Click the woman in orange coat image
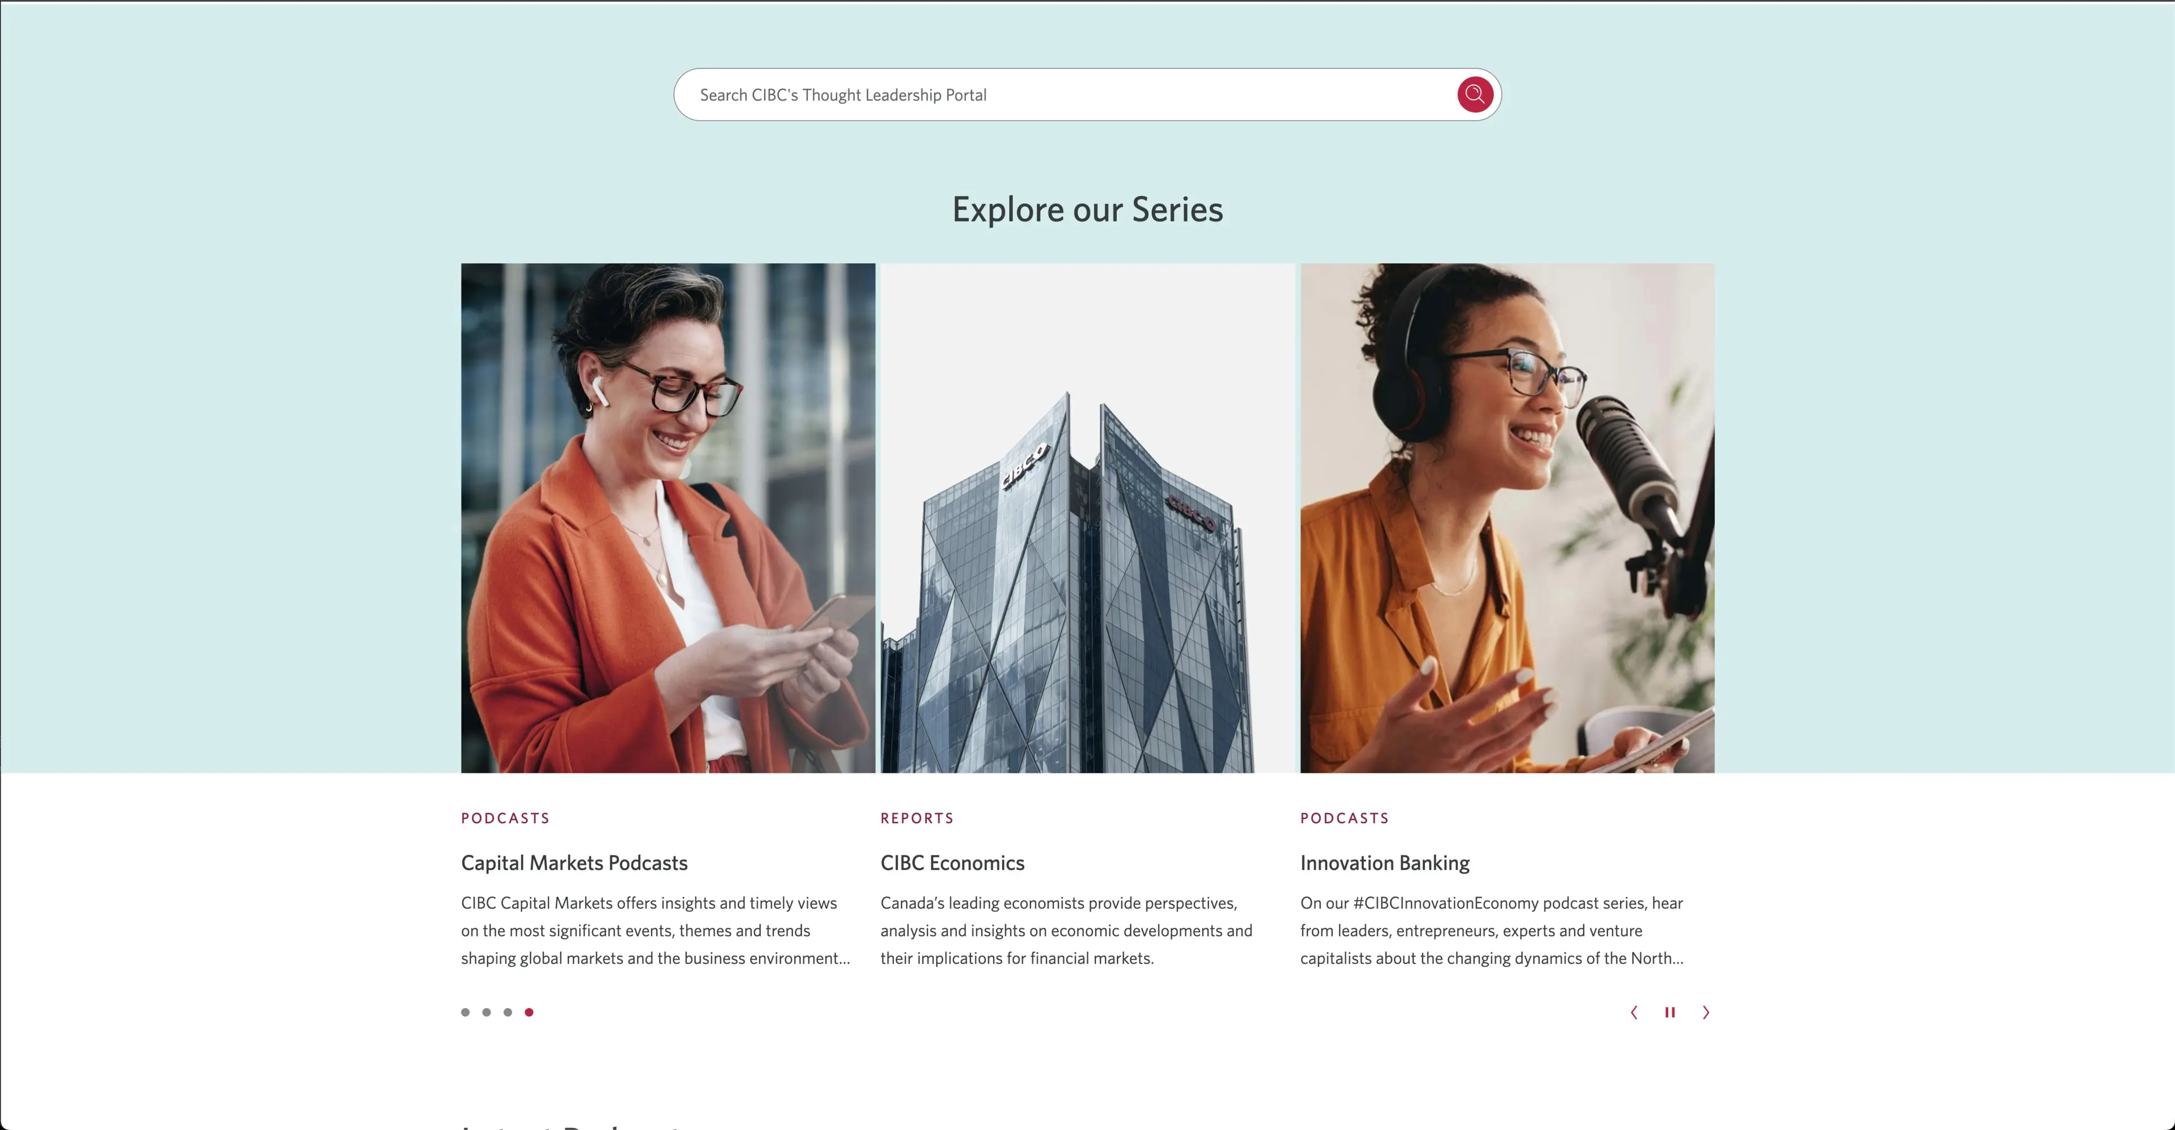Screen dimensions: 2175x1130 click(668, 518)
